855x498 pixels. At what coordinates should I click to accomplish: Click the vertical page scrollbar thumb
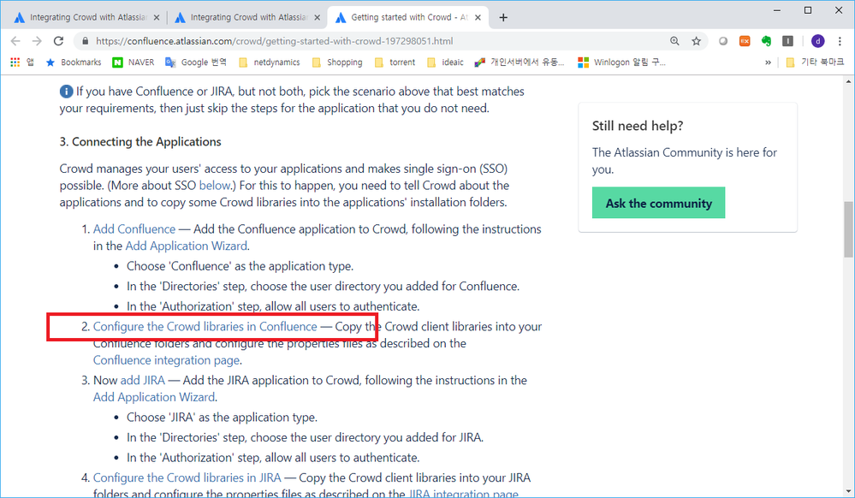coord(848,229)
